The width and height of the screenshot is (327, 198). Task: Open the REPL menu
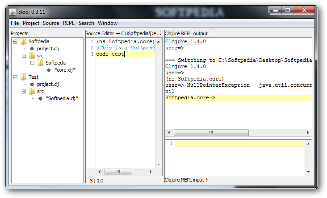(69, 23)
